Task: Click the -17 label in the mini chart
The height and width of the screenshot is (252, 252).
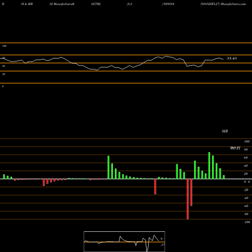Action: (x=162, y=245)
